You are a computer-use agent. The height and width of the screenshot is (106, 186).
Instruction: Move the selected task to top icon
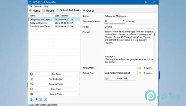[x=41, y=99]
